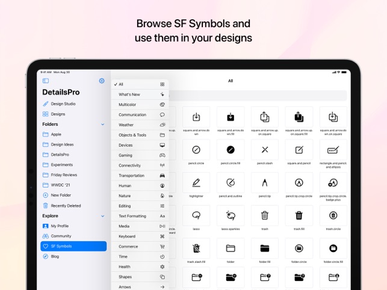Choose the Transportation category

tap(140, 176)
